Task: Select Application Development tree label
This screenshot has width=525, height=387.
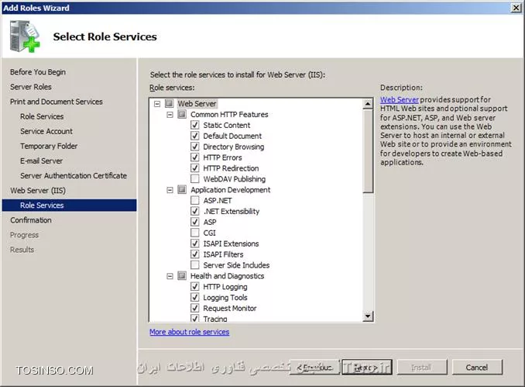Action: 230,190
